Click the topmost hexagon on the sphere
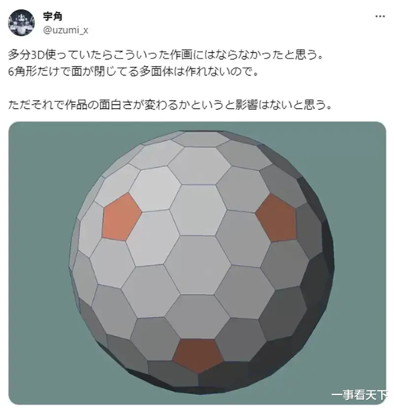394x408 pixels. [200, 139]
